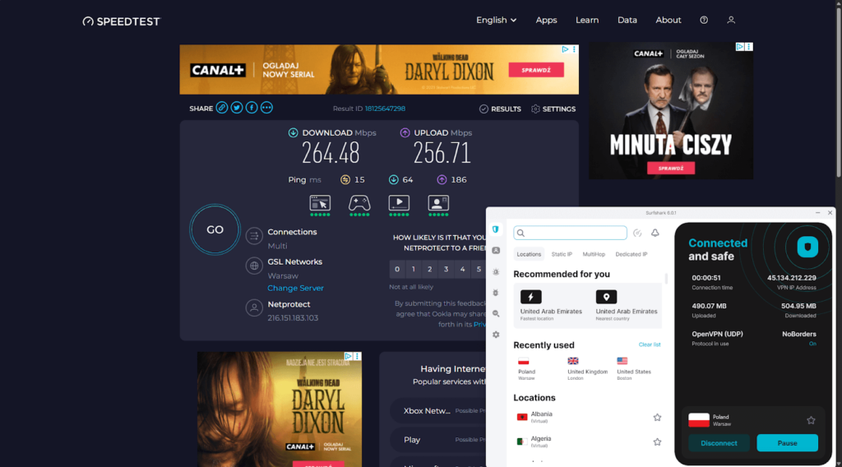Switch to Dedicated IP tab
This screenshot has width=842, height=467.
631,254
